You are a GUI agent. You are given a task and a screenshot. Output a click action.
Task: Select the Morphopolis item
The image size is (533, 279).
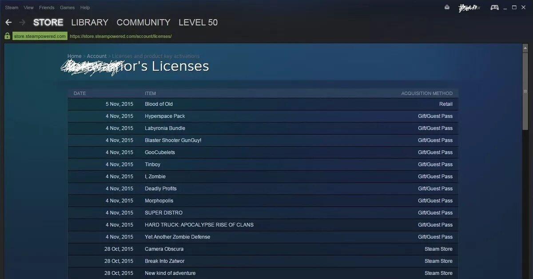coord(159,200)
